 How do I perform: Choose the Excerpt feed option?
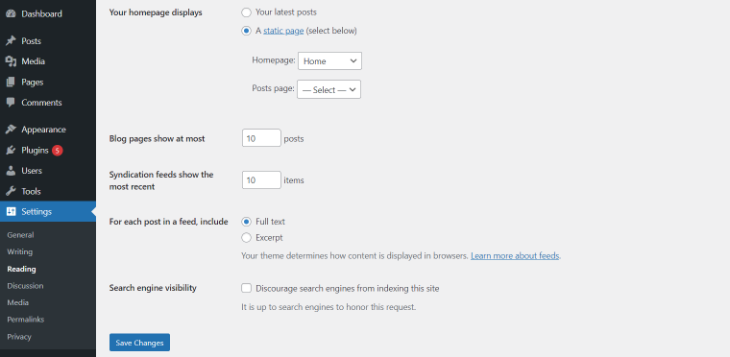pyautogui.click(x=246, y=238)
